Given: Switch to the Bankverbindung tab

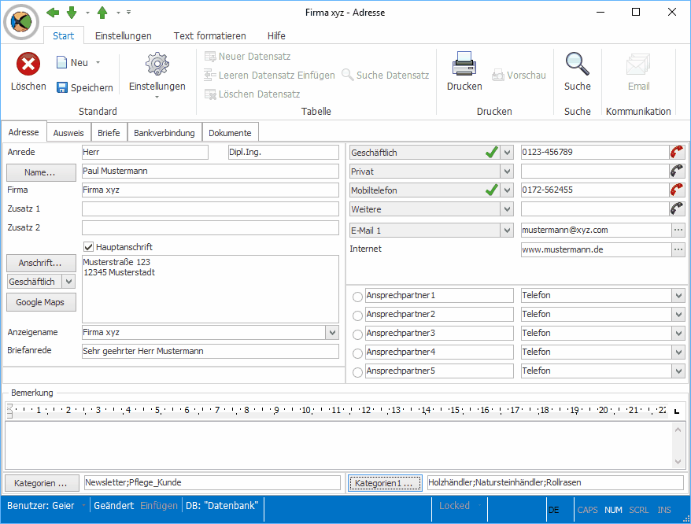Looking at the screenshot, I should point(164,133).
